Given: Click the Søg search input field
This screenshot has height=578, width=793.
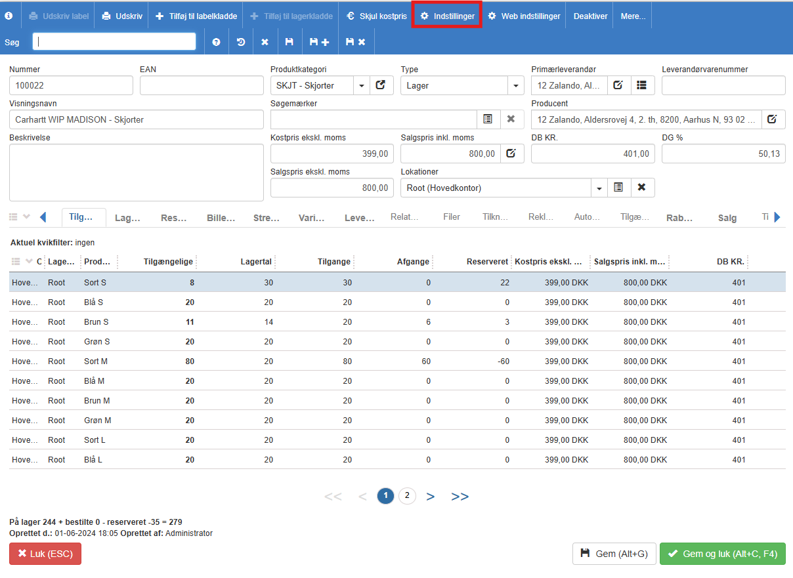Looking at the screenshot, I should coord(114,42).
